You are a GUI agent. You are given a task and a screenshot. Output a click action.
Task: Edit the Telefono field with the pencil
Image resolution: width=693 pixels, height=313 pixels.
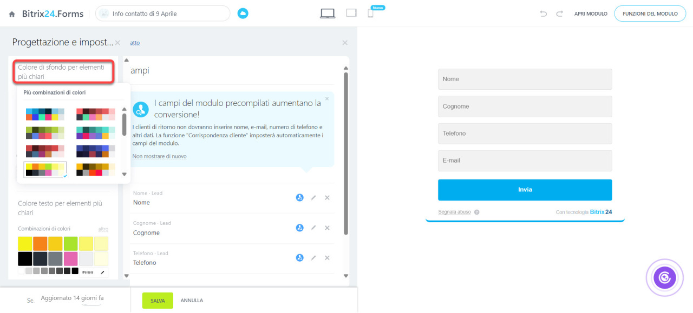coord(313,258)
